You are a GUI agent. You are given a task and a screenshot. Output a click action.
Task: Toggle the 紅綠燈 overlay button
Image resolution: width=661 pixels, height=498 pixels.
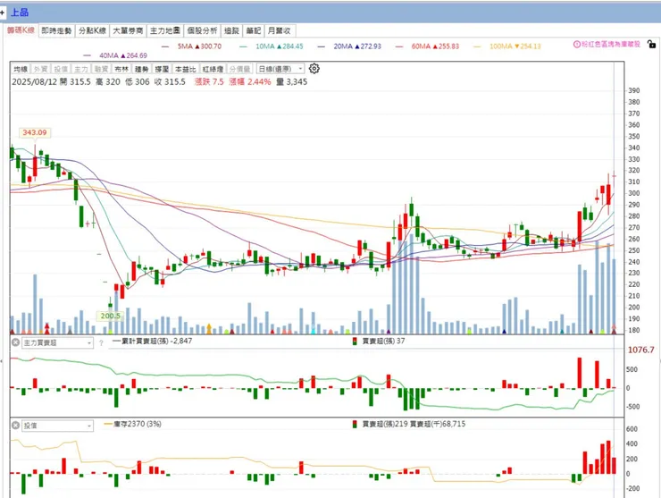(x=213, y=69)
